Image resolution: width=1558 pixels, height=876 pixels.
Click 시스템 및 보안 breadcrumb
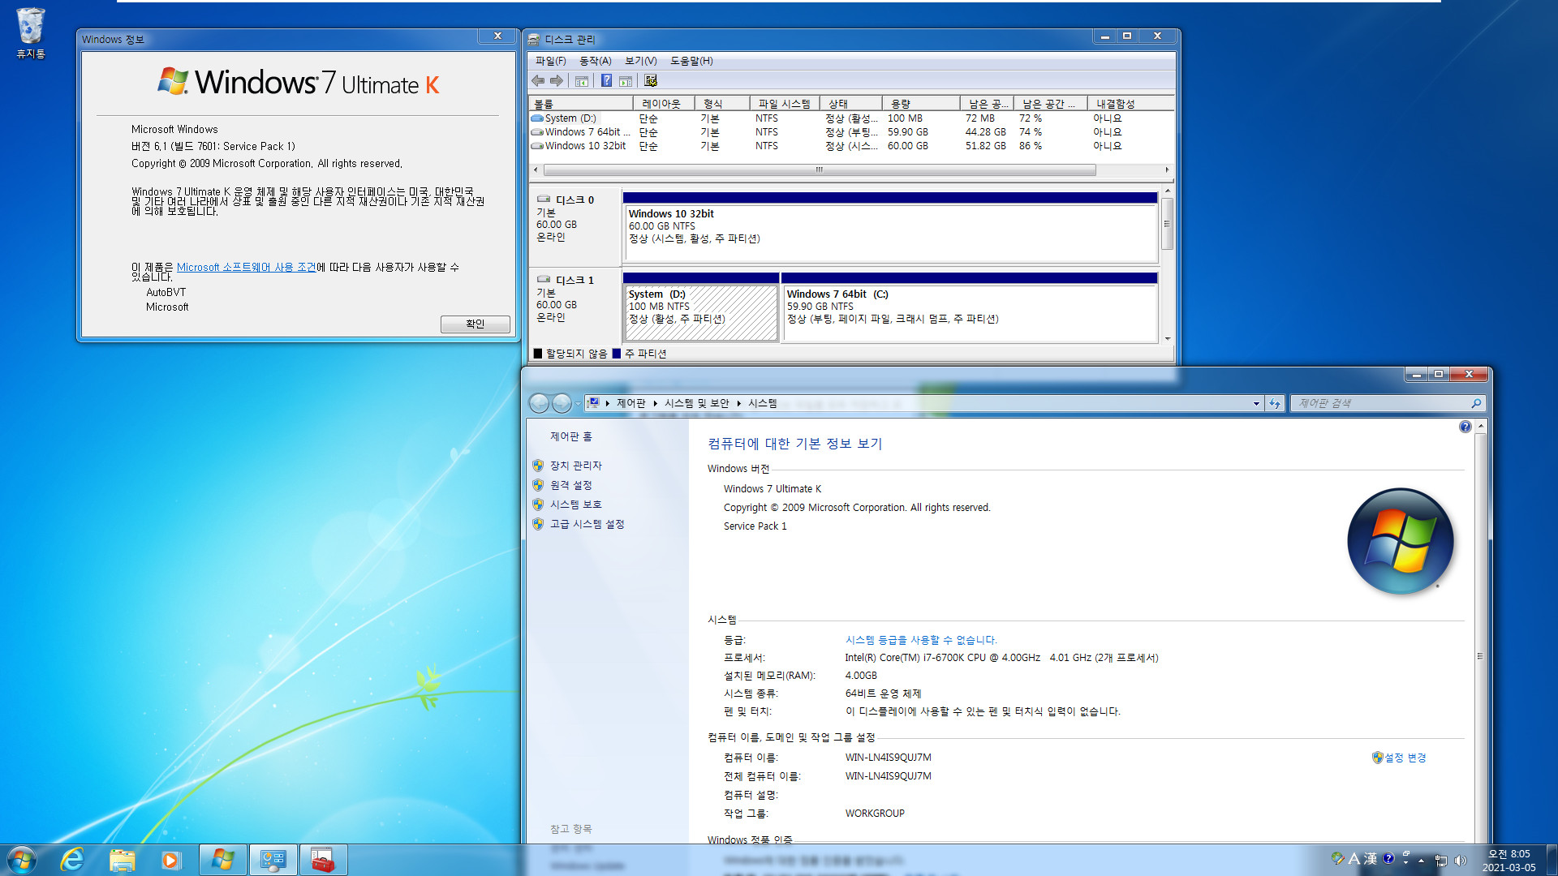(697, 403)
